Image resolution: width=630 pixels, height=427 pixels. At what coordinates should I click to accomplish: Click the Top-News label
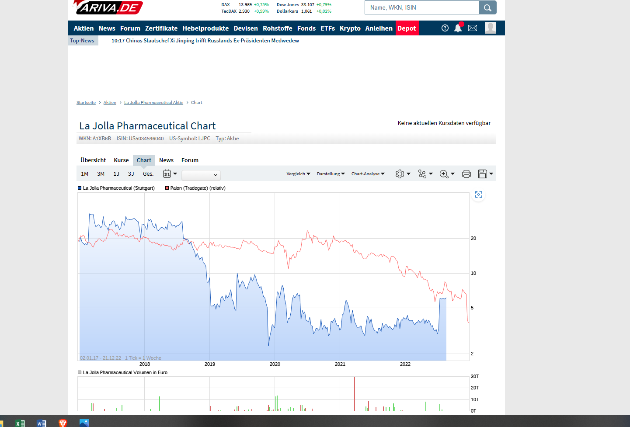click(x=82, y=41)
